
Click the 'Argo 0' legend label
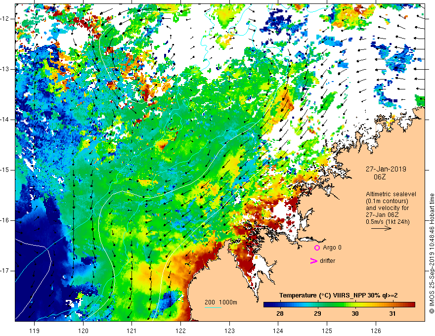(332, 248)
